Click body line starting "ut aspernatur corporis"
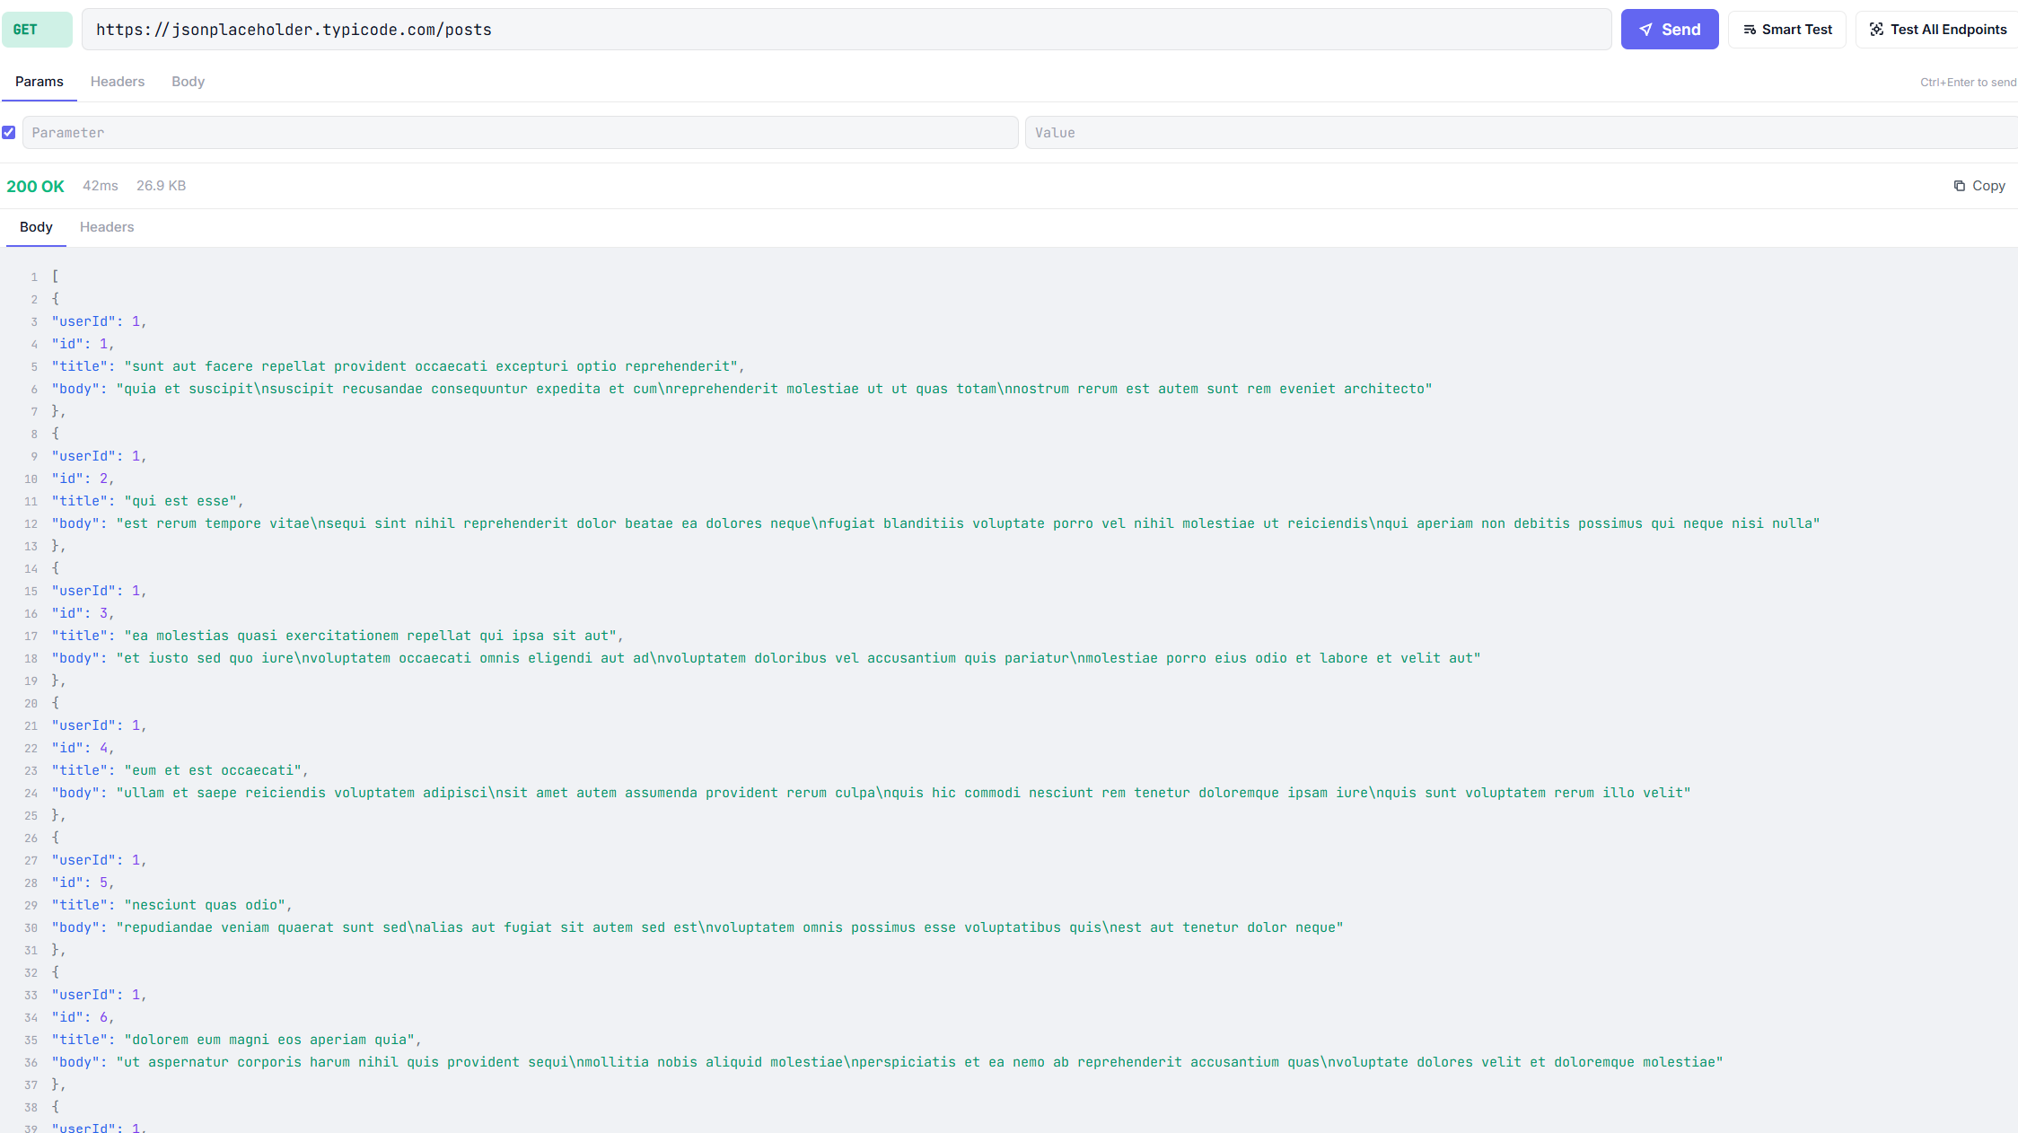 [x=888, y=1062]
